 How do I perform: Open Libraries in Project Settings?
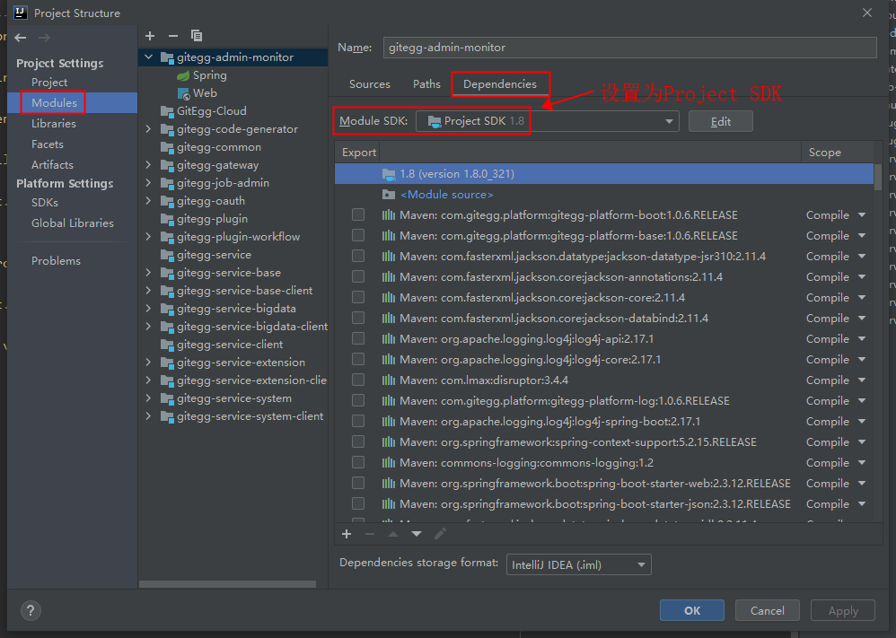pyautogui.click(x=54, y=123)
